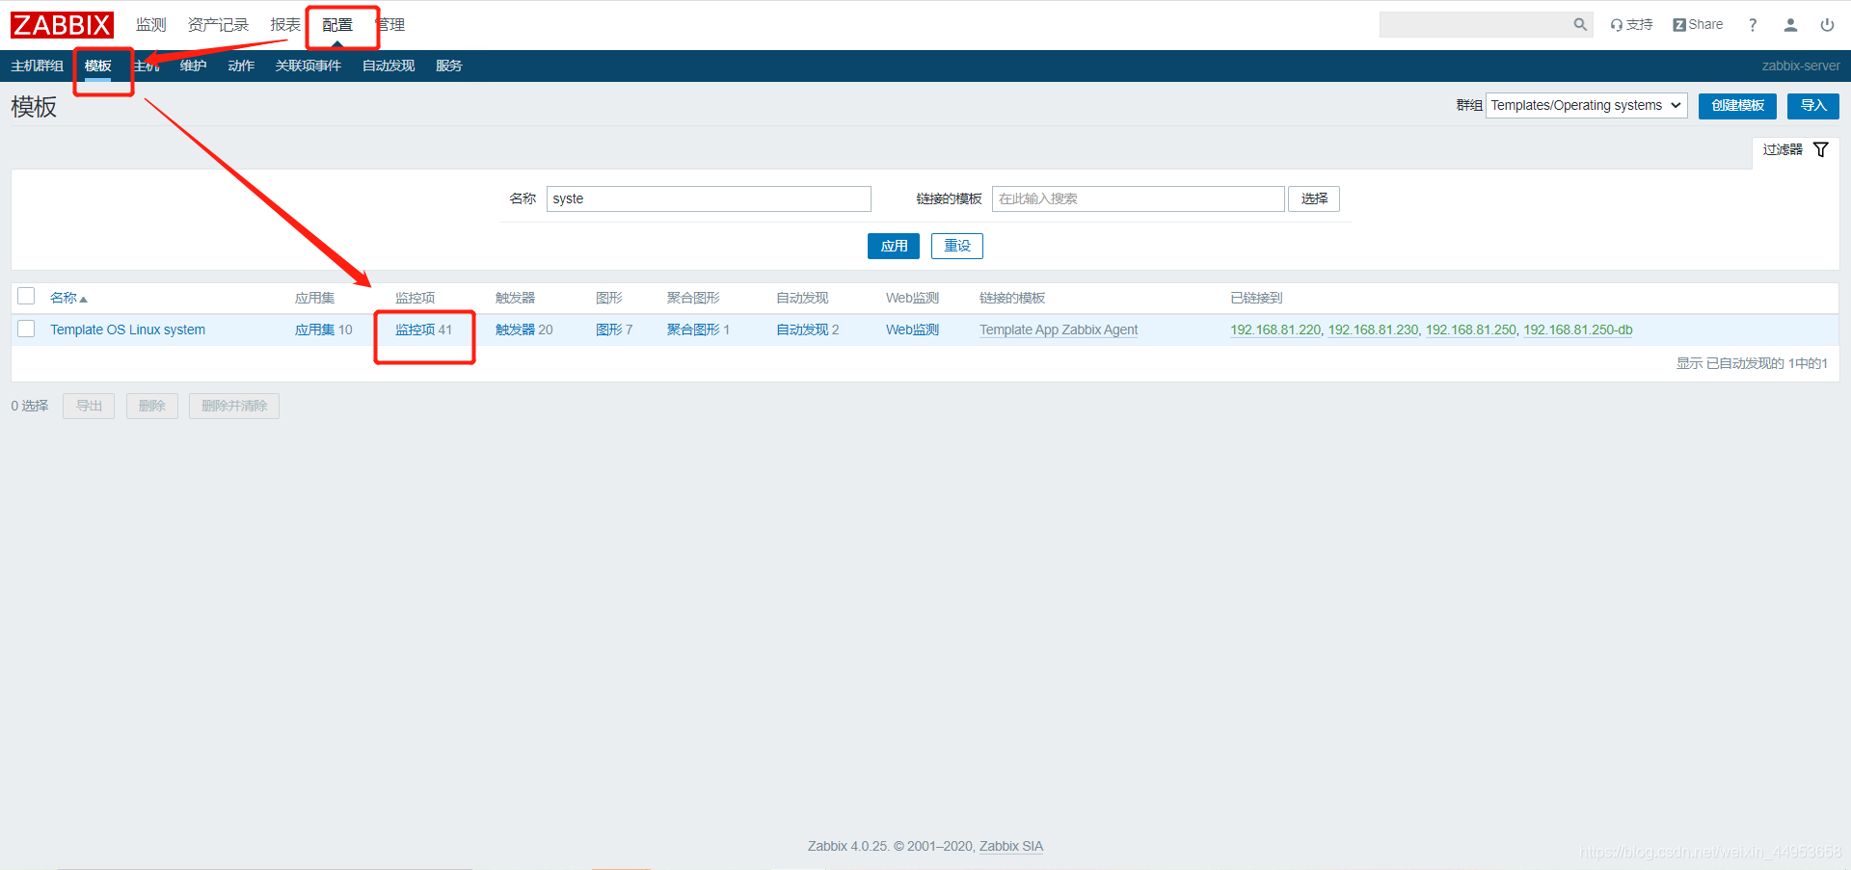This screenshot has width=1851, height=870.
Task: Go to 自动发现 submenu
Action: coord(389,66)
